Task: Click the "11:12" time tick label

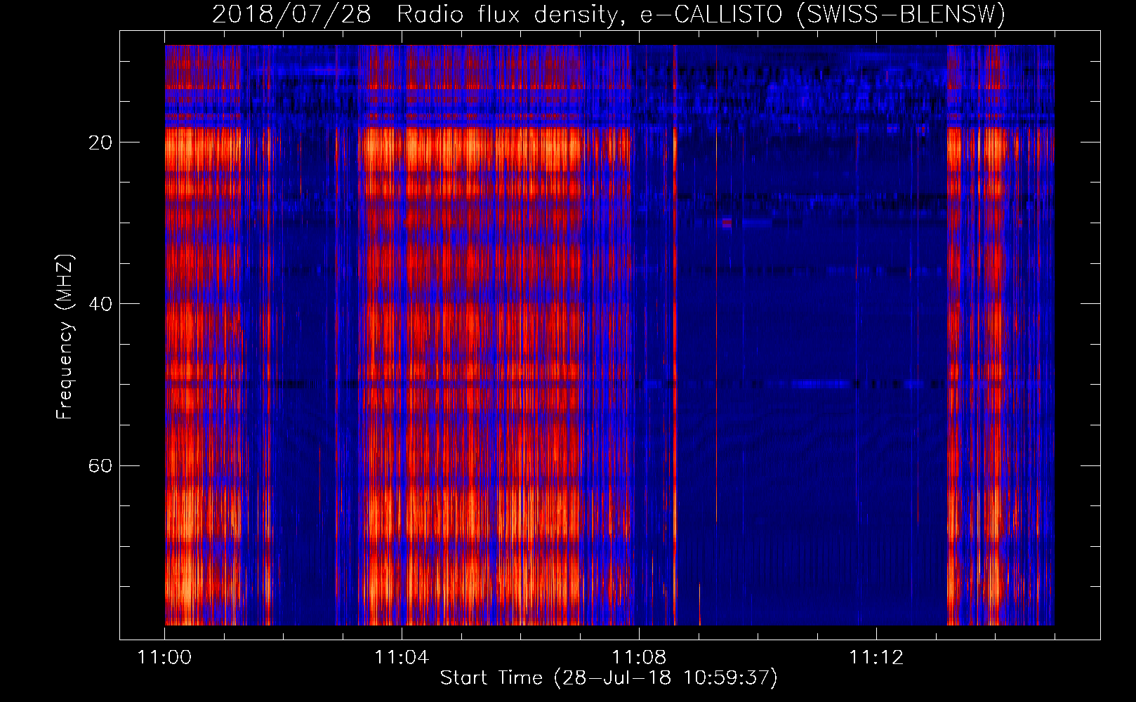Action: (876, 658)
